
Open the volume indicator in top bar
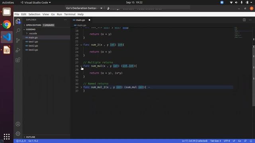point(236,2)
